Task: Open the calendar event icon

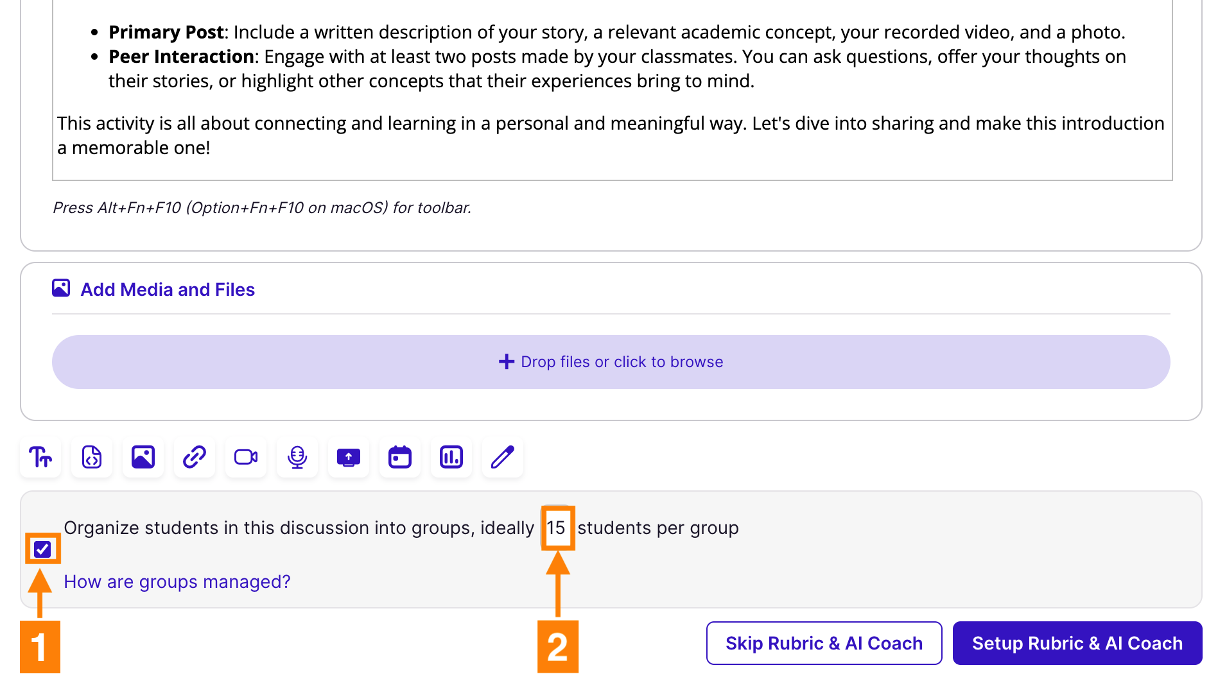Action: [x=399, y=457]
